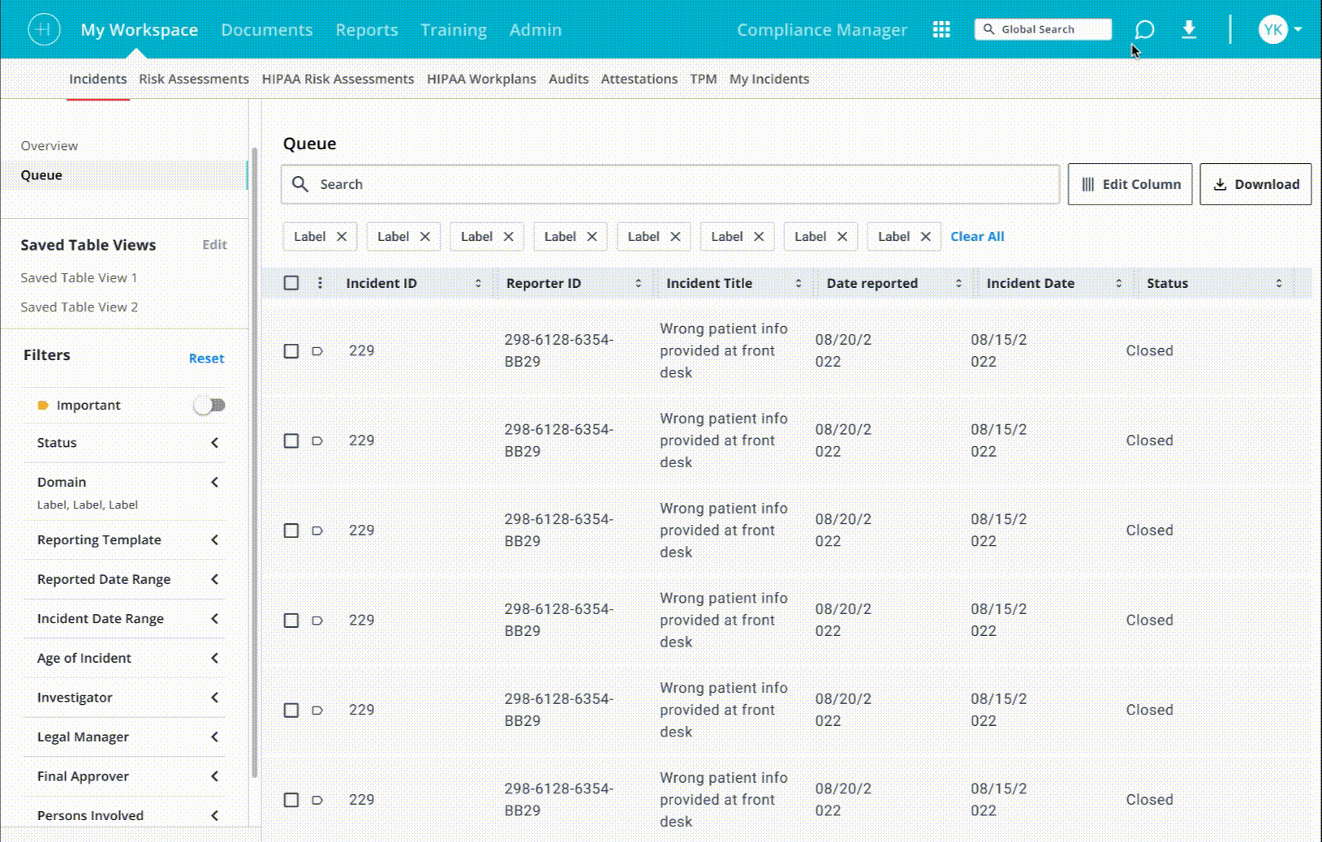The height and width of the screenshot is (842, 1322).
Task: Sort by Incident ID column arrows
Action: [478, 283]
